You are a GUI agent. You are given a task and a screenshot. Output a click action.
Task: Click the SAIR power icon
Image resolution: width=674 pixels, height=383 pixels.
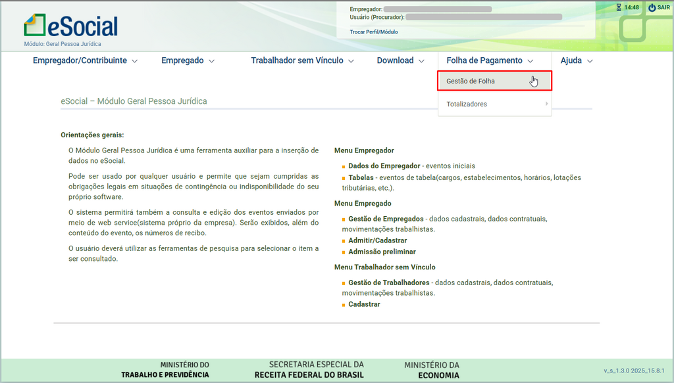[x=652, y=8]
